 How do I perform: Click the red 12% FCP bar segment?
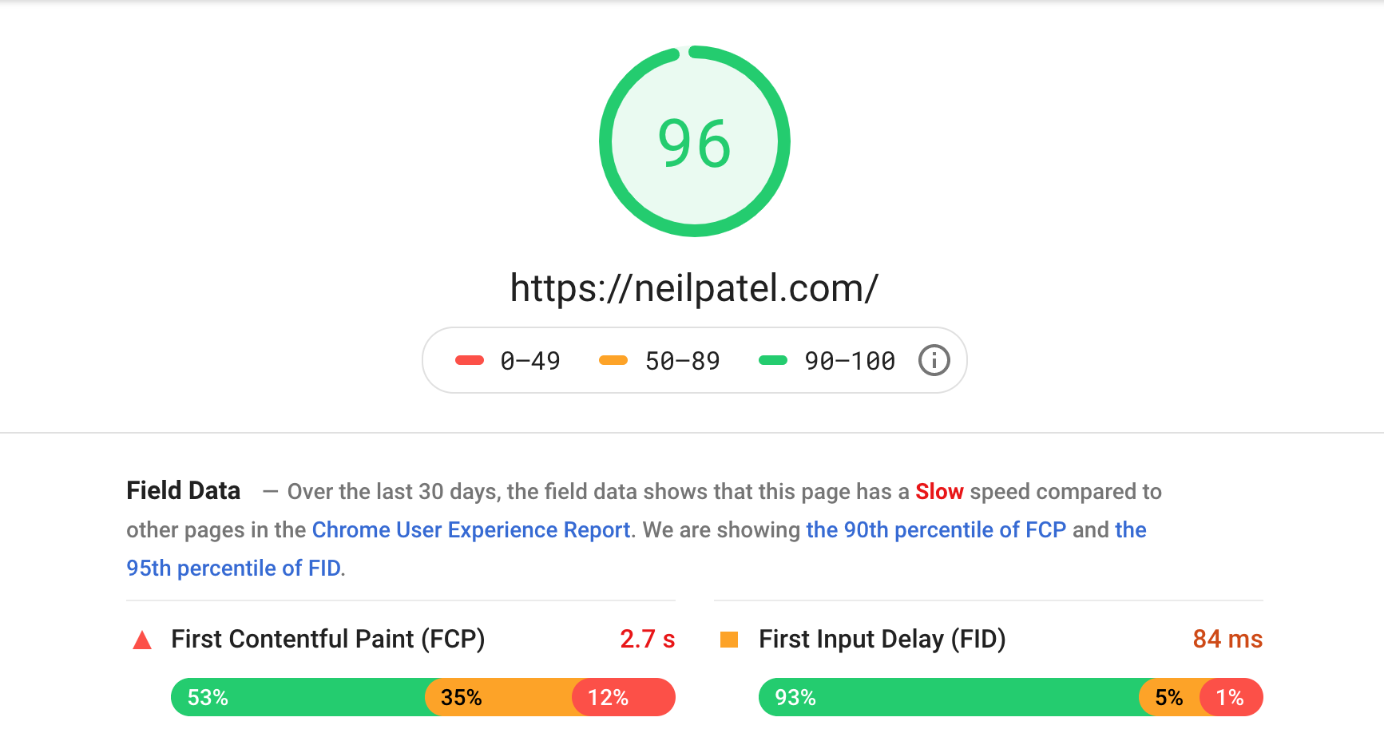624,697
